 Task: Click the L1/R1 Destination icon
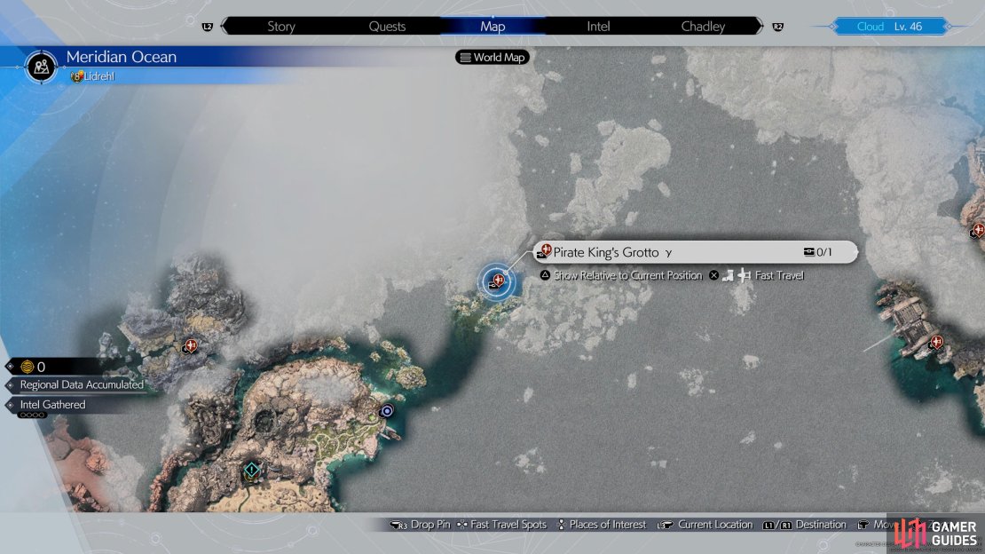point(777,525)
